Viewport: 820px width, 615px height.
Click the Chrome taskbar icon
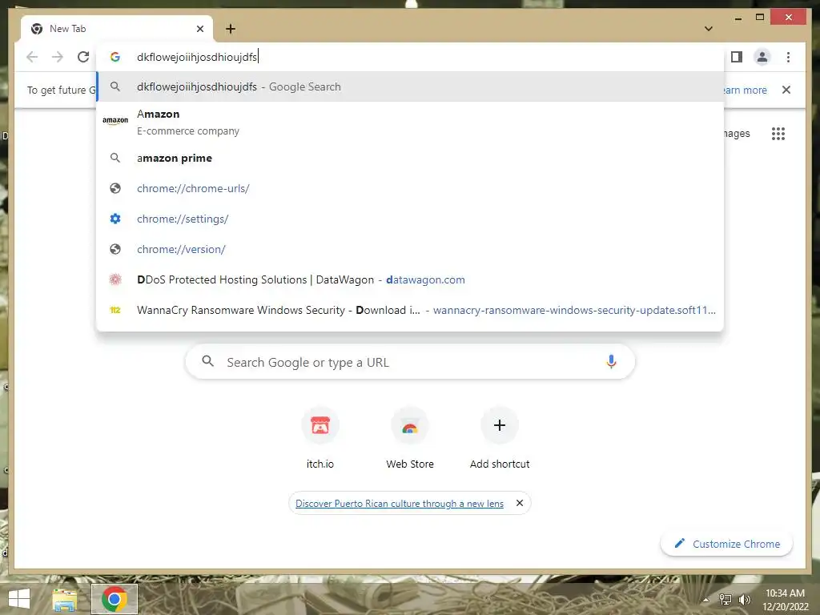coord(115,599)
